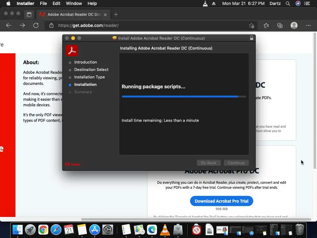Open a new browser tab
The image size is (317, 238).
[x=116, y=14]
